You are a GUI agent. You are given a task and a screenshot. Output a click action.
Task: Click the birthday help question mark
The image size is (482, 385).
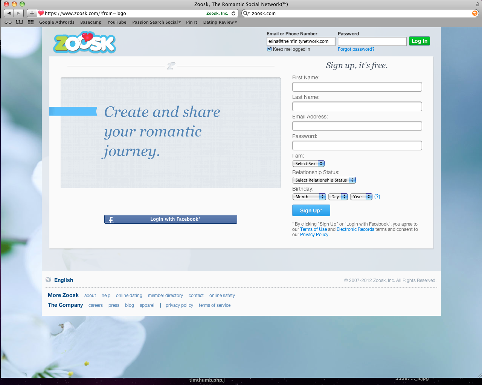[377, 196]
